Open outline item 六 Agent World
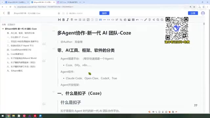 point(22,58)
